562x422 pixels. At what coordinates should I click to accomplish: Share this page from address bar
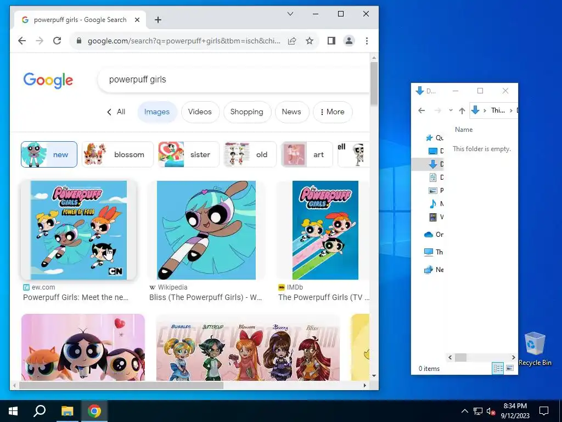point(292,41)
